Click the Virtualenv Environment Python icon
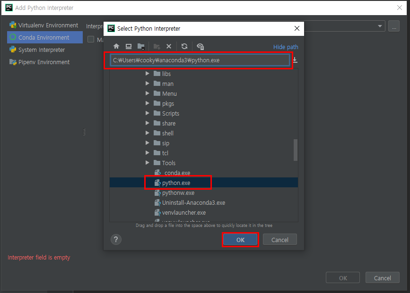Viewport: 410px width, 293px height. pos(13,25)
